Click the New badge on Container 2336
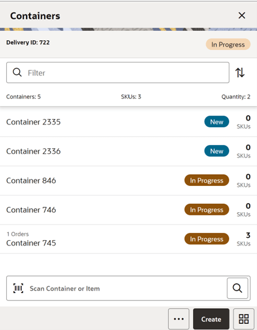Screen dimensions: 257x330 tap(217, 151)
